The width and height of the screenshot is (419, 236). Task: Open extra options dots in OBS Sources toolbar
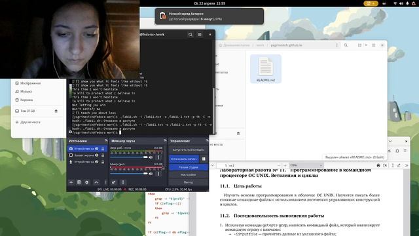[105, 182]
